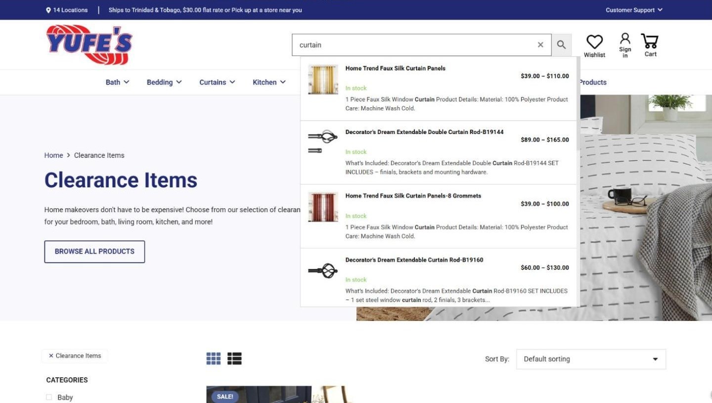712x403 pixels.
Task: Click the $60.00 – $130.00 price
Action: tap(544, 268)
